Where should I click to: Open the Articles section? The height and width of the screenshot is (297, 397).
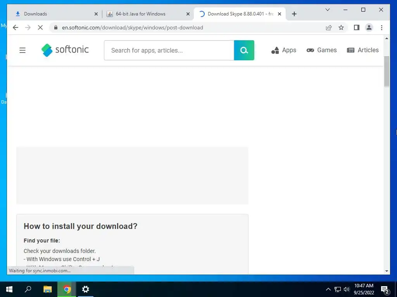coord(362,50)
